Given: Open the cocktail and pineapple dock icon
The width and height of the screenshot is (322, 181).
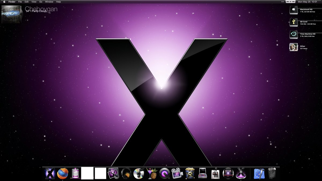Looking at the screenshot, I should pos(151,173).
